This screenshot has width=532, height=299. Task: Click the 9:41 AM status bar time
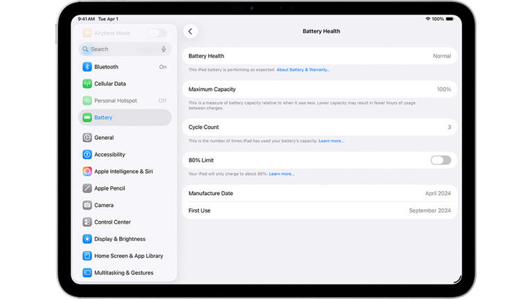[x=86, y=19]
